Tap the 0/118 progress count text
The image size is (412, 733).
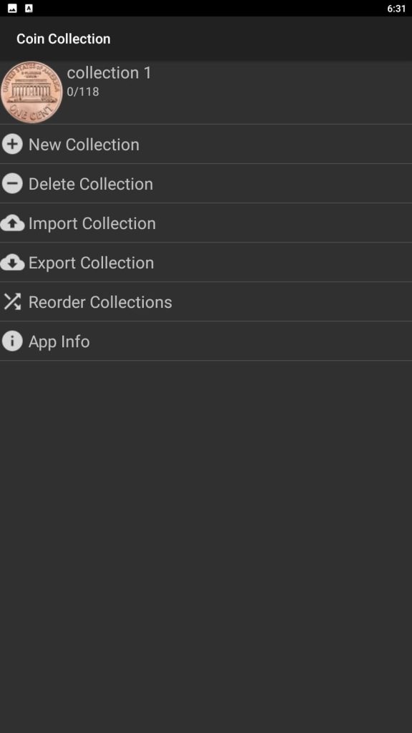tap(83, 92)
